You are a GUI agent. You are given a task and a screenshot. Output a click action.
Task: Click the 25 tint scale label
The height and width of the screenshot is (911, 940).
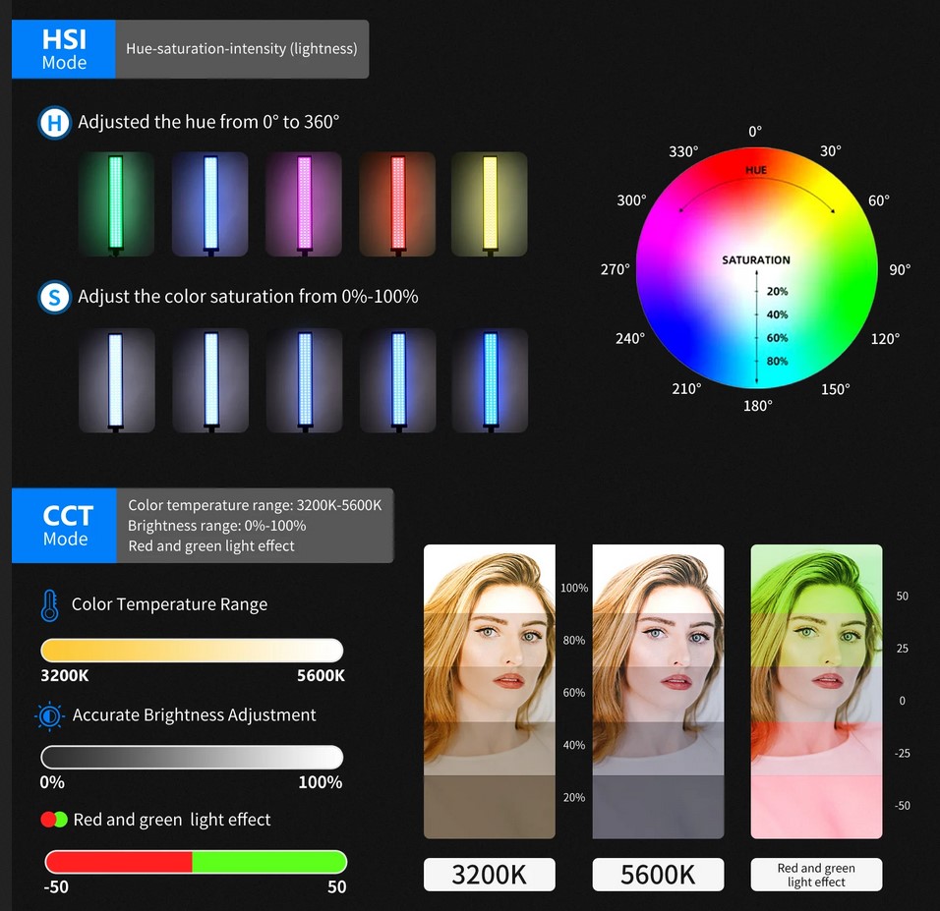[903, 649]
